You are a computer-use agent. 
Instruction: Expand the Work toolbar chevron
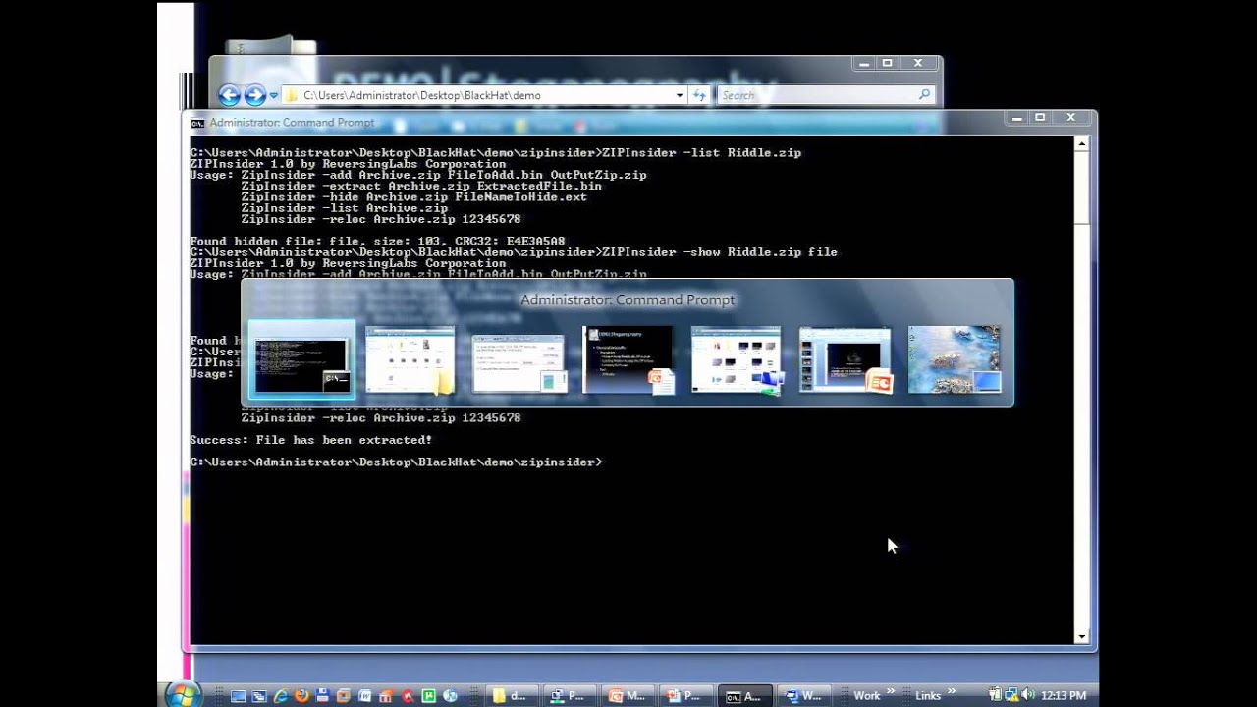(891, 690)
